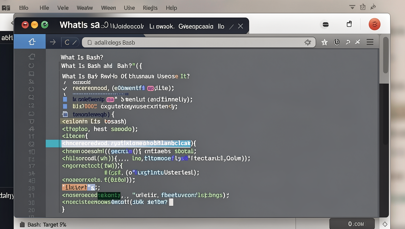Select the highlighted hncereoredxod code line
Screen dimensions: 405x229
click(126, 143)
